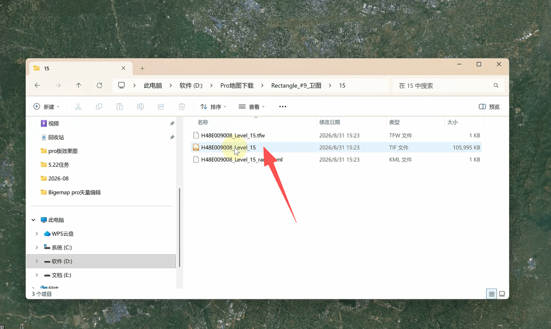Open the three-dot more options menu
The width and height of the screenshot is (551, 329).
click(283, 106)
